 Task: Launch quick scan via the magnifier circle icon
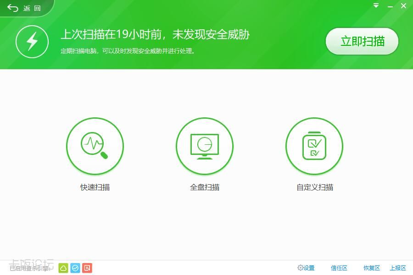pos(95,146)
